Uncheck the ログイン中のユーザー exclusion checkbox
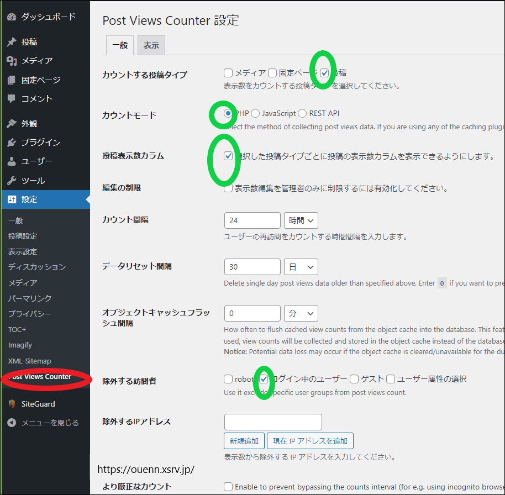 coord(264,379)
